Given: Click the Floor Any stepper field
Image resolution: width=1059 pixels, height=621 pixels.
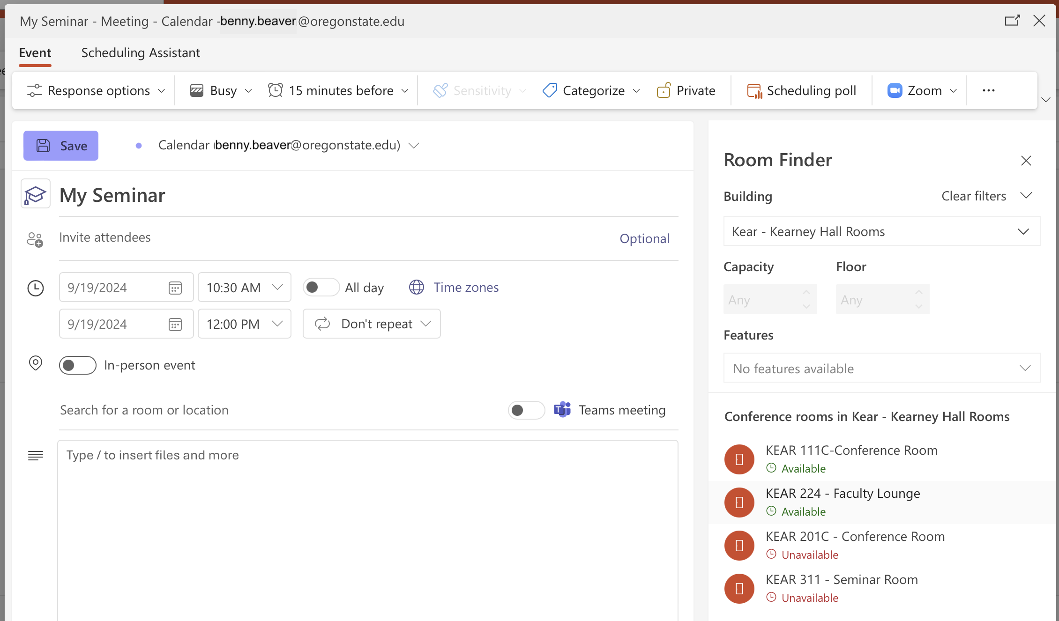Looking at the screenshot, I should point(883,299).
